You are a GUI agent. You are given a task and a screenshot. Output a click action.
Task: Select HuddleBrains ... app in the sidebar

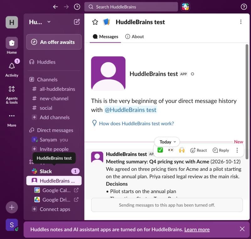pyautogui.click(x=54, y=181)
